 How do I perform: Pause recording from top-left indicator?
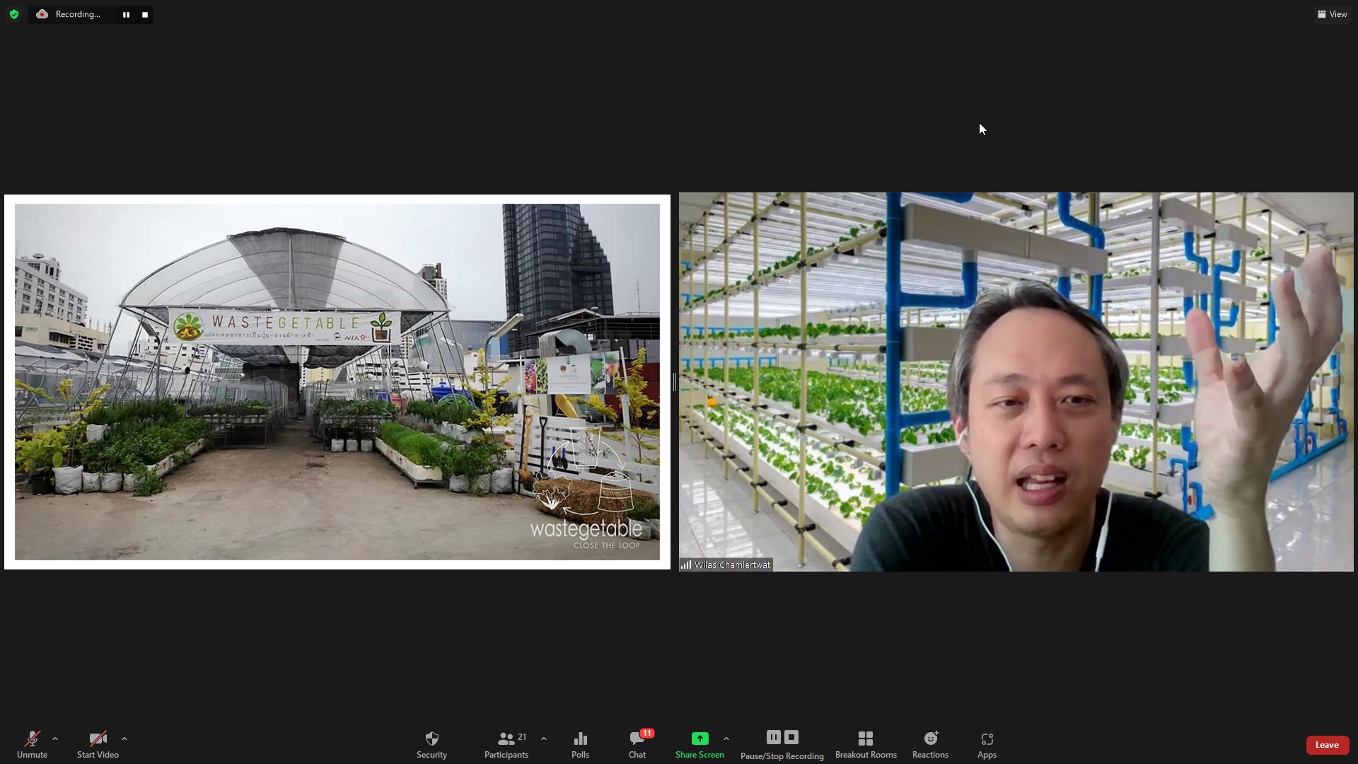pyautogui.click(x=126, y=15)
